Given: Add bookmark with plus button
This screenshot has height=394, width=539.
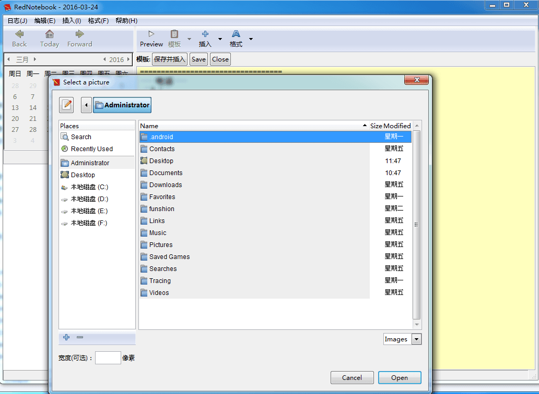Looking at the screenshot, I should [x=66, y=337].
